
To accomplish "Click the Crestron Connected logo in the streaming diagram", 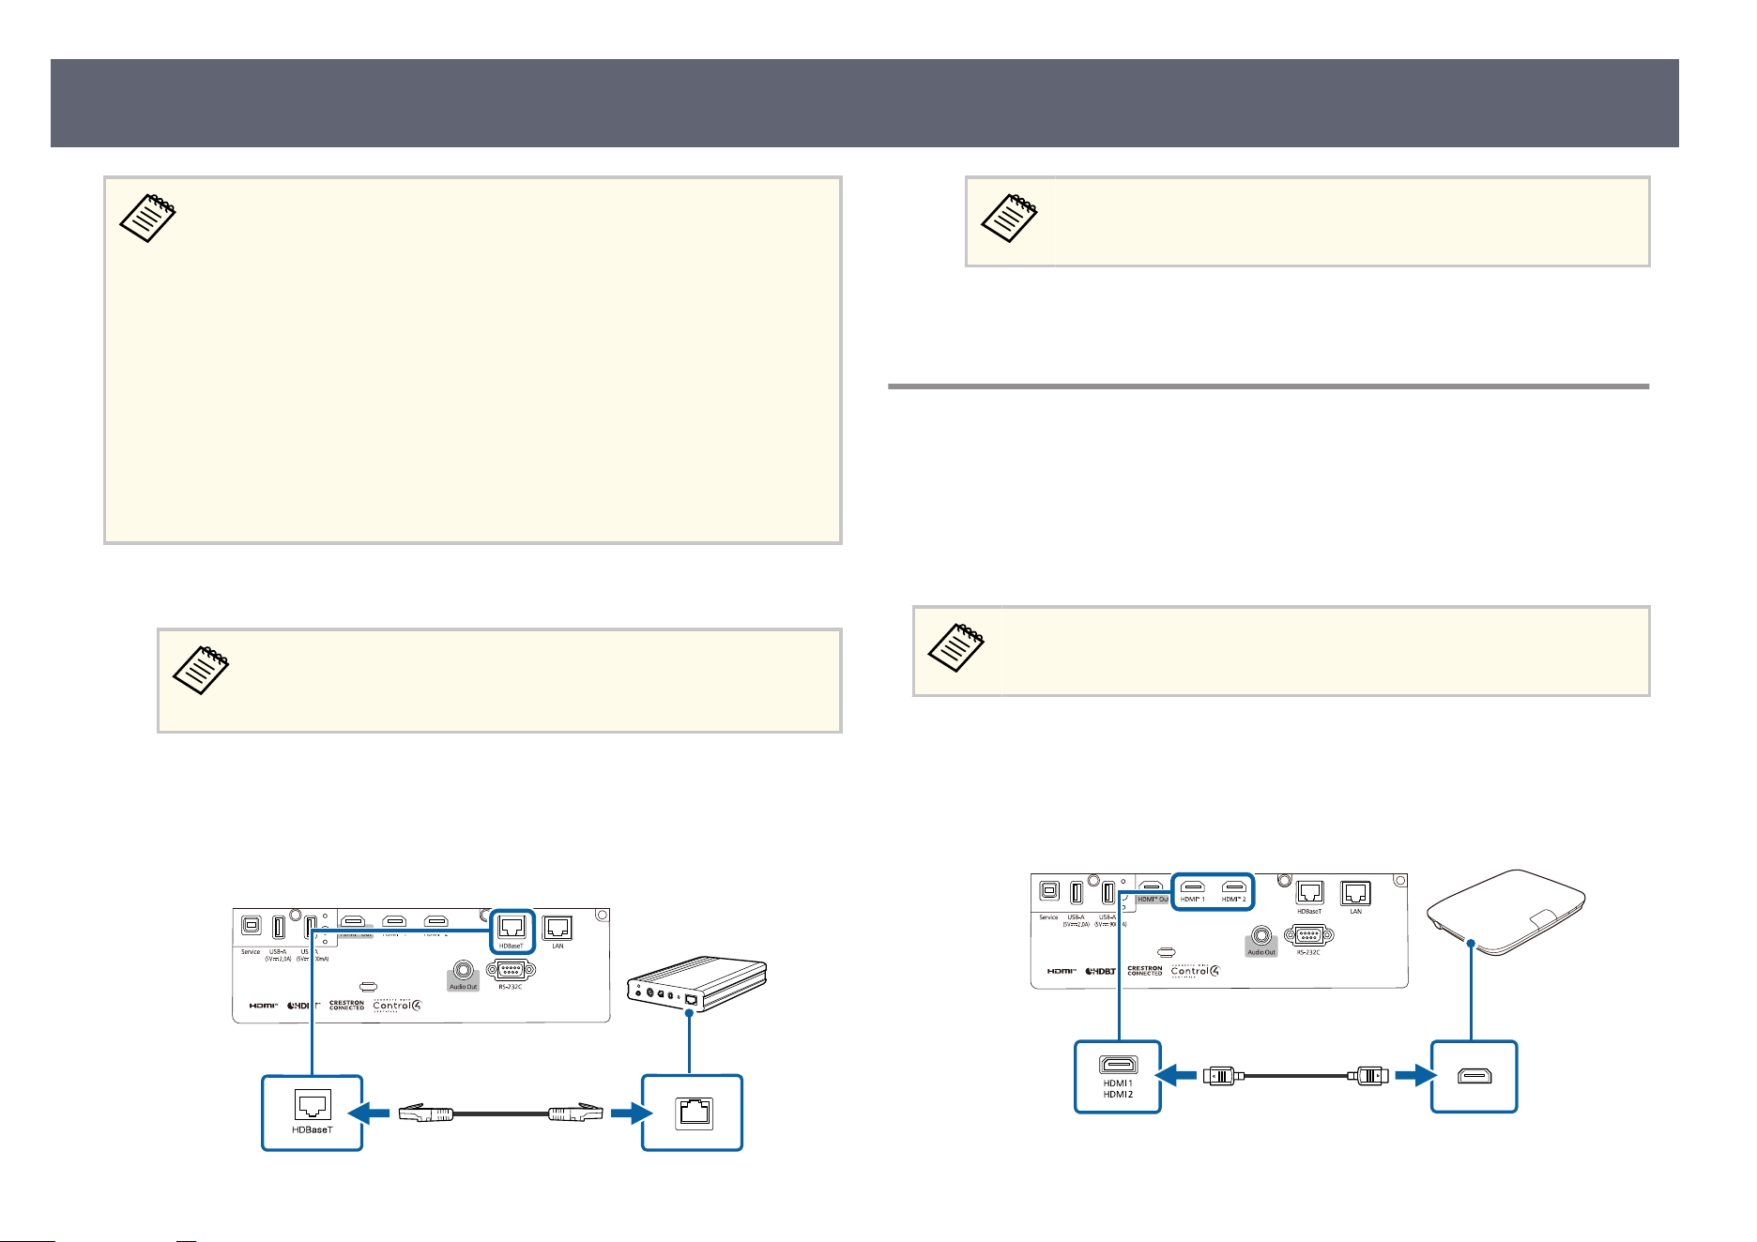I will pos(1145,971).
